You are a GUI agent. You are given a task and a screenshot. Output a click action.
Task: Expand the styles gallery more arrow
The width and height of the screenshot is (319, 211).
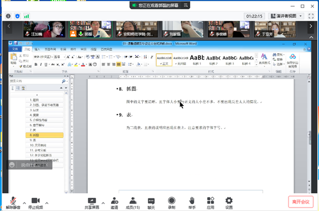256,64
